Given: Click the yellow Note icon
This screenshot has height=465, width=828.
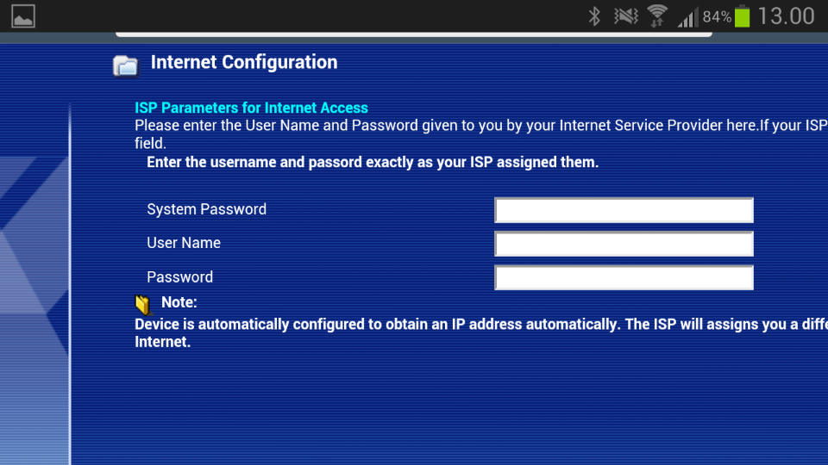Looking at the screenshot, I should coord(143,304).
